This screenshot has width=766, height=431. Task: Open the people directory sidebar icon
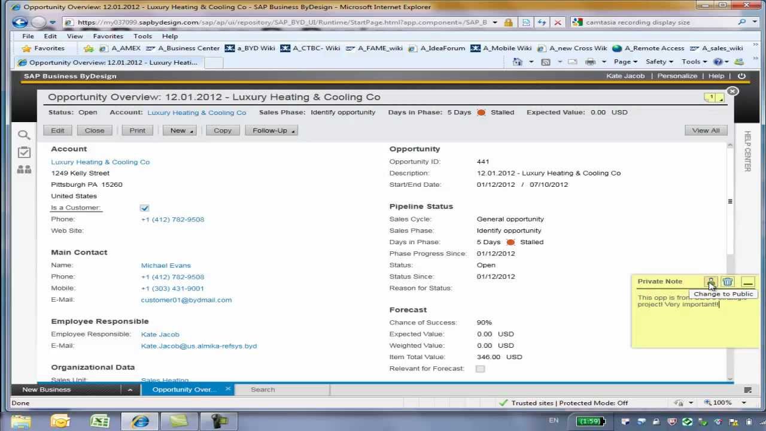[x=24, y=169]
